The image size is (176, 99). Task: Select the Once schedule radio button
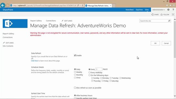[x=75, y=78]
